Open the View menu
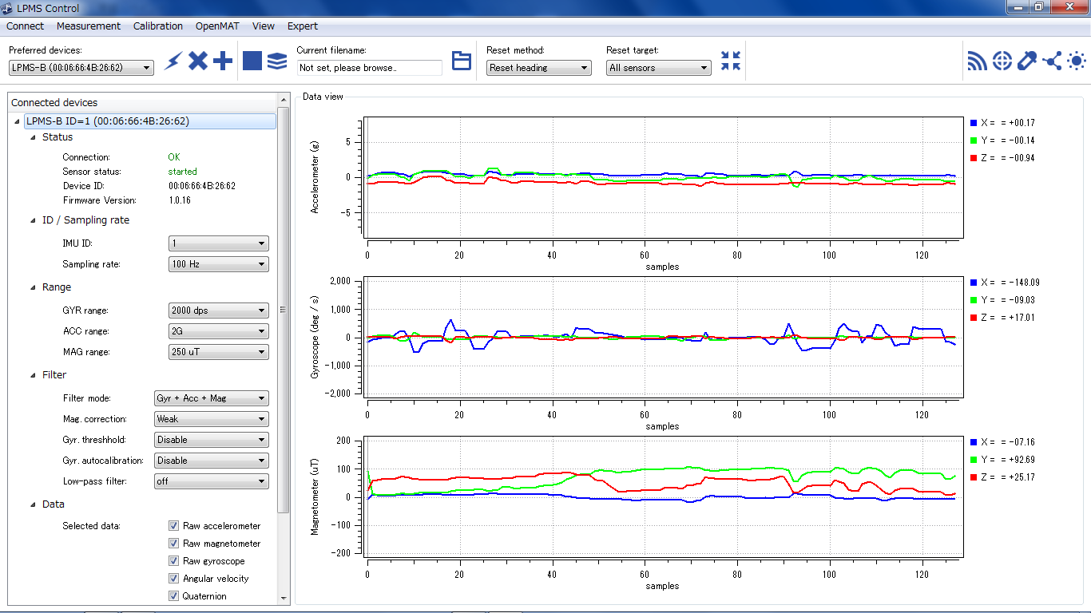 (x=264, y=26)
